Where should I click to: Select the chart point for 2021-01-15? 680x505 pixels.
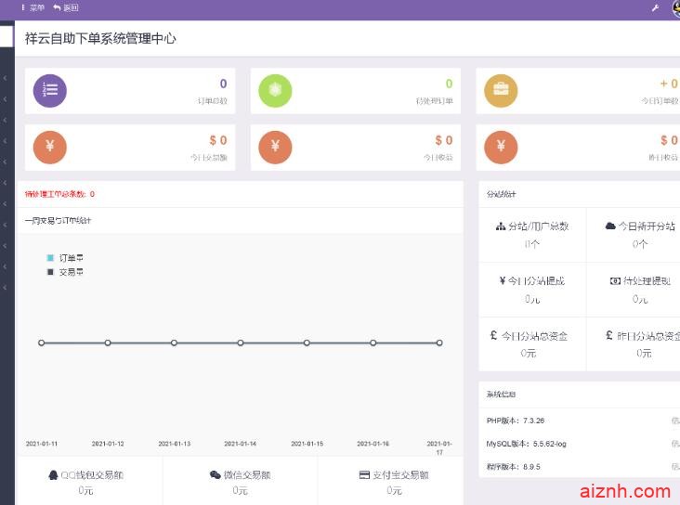coord(307,343)
